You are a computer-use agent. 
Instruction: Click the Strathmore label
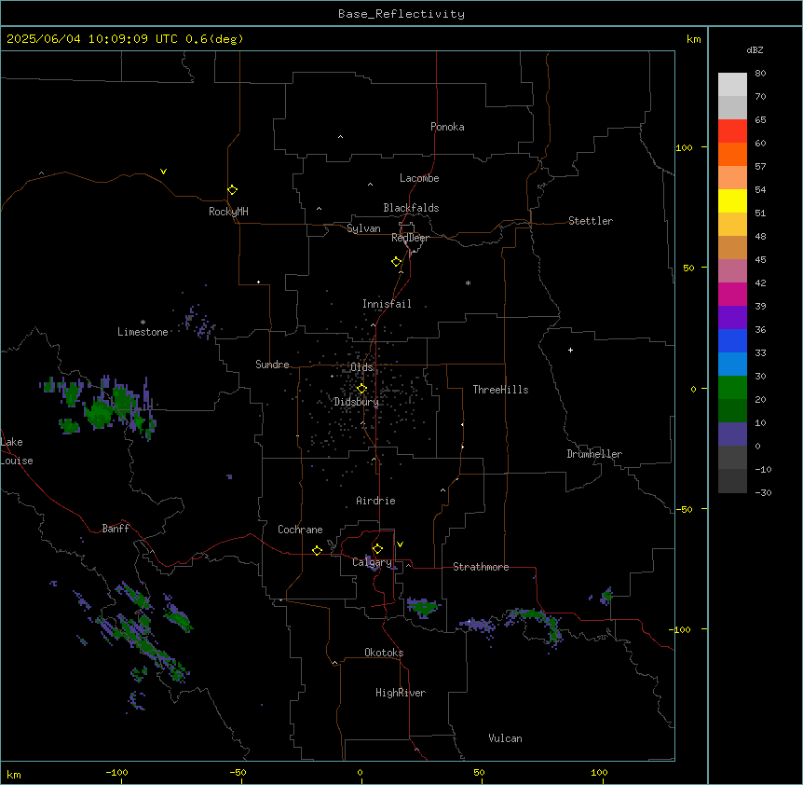click(481, 567)
